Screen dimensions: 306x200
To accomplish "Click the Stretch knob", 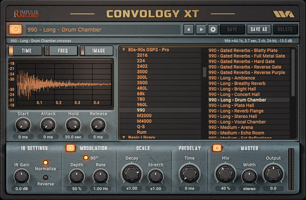I will 156,176.
